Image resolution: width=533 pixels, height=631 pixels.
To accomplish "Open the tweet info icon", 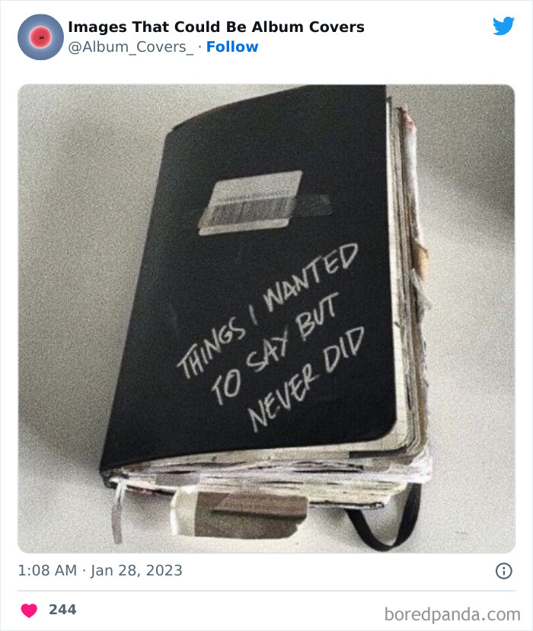I will click(x=503, y=571).
